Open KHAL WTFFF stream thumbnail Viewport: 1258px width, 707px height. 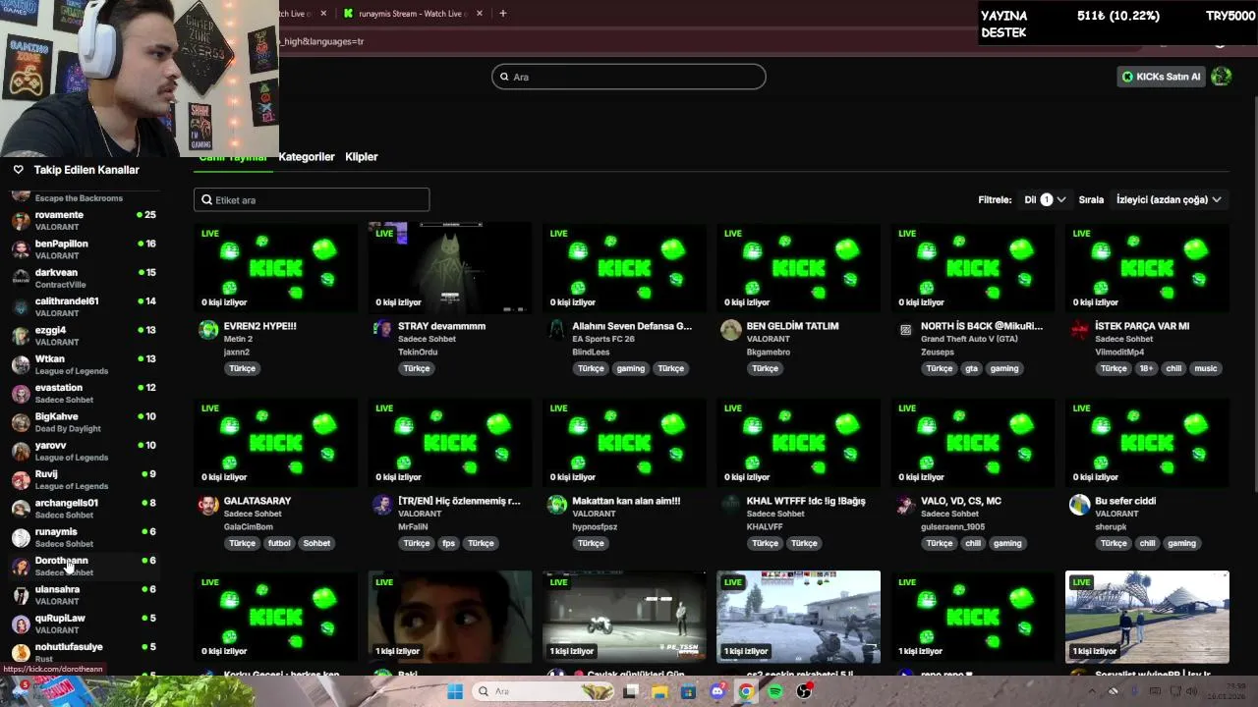798,443
